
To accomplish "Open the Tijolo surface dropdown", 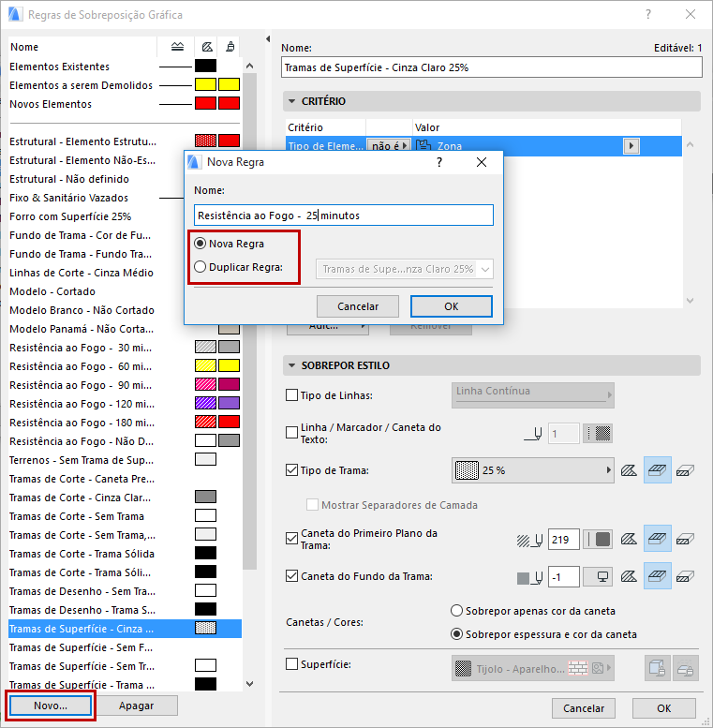I will tap(533, 669).
